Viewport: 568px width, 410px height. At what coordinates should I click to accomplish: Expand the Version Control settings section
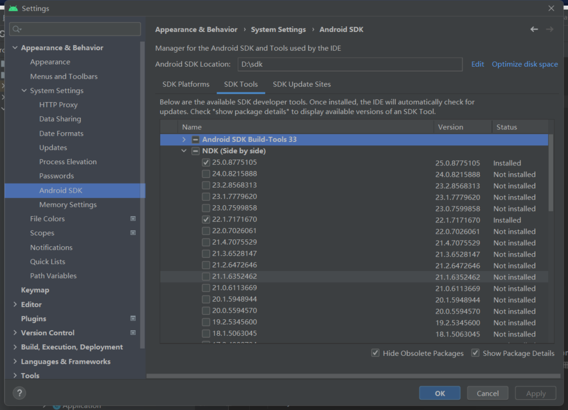coord(15,332)
